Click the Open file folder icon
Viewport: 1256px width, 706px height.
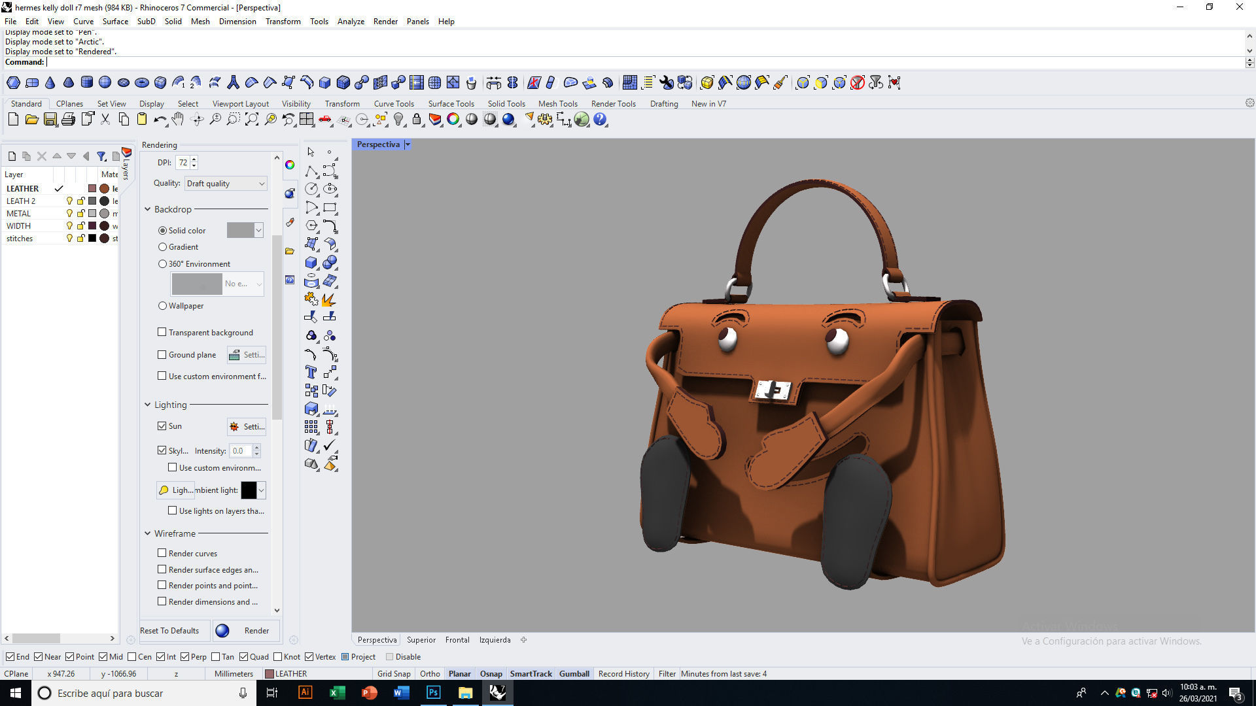point(31,120)
